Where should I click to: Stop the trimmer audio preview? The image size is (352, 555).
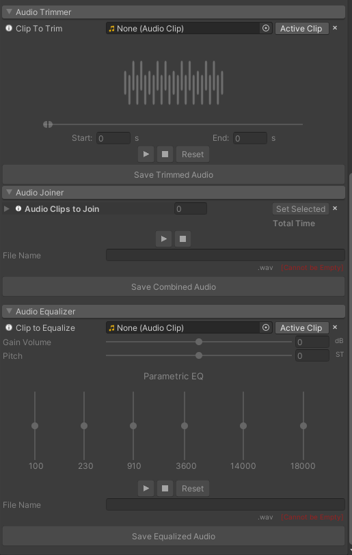coord(165,154)
